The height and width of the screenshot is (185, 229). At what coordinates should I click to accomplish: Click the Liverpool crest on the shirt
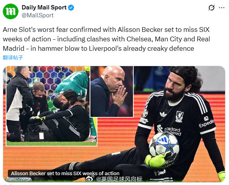click(179, 117)
